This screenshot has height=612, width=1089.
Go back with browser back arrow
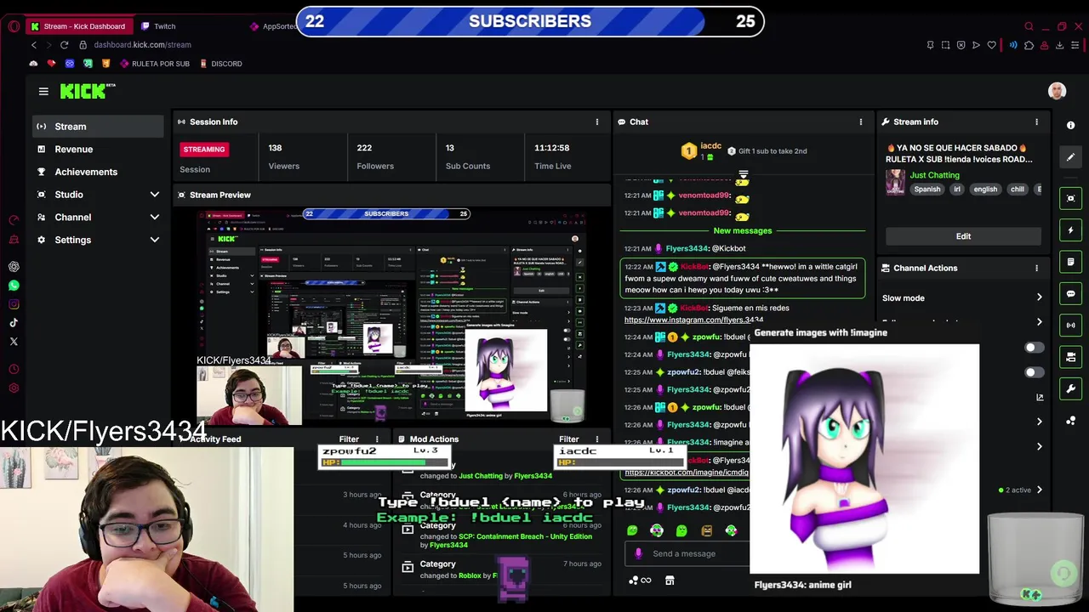[x=34, y=44]
